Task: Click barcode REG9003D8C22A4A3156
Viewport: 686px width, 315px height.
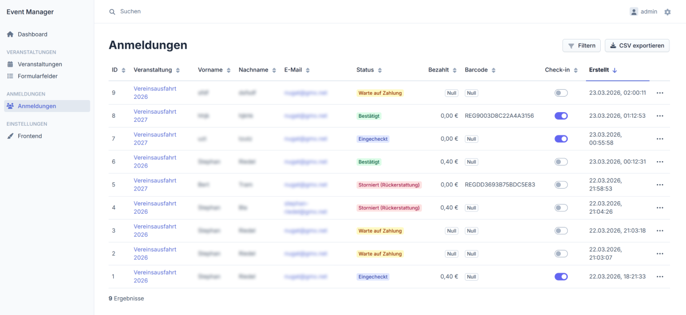Action: [x=499, y=116]
